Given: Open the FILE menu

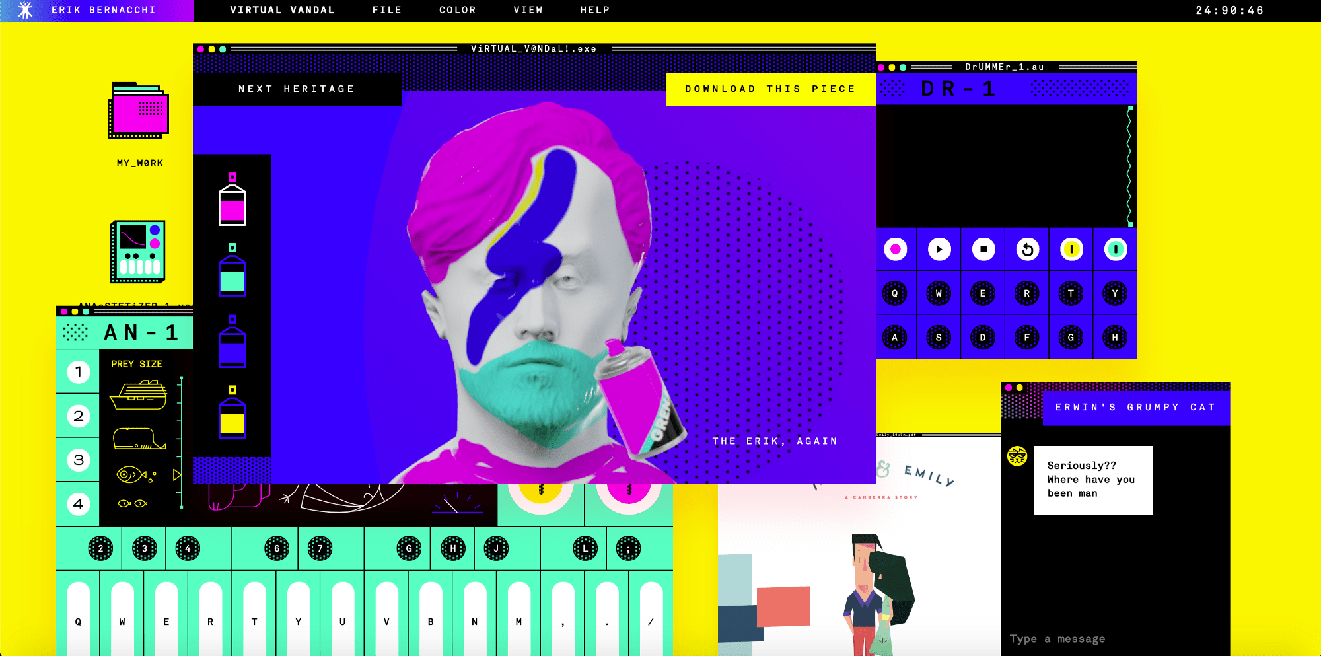Looking at the screenshot, I should 387,10.
